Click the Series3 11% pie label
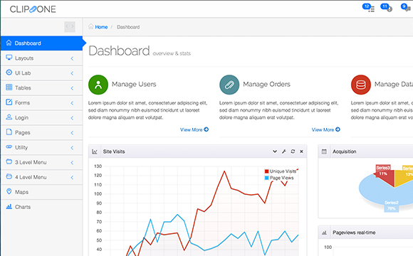 pos(383,171)
